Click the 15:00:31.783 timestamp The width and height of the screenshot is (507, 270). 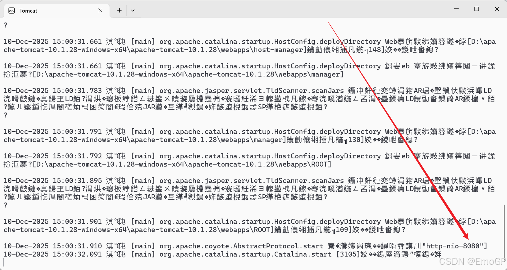[x=77, y=91]
